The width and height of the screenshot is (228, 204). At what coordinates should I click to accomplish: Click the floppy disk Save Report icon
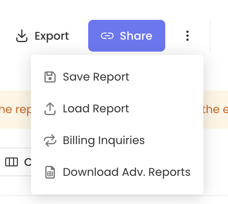[x=50, y=77]
